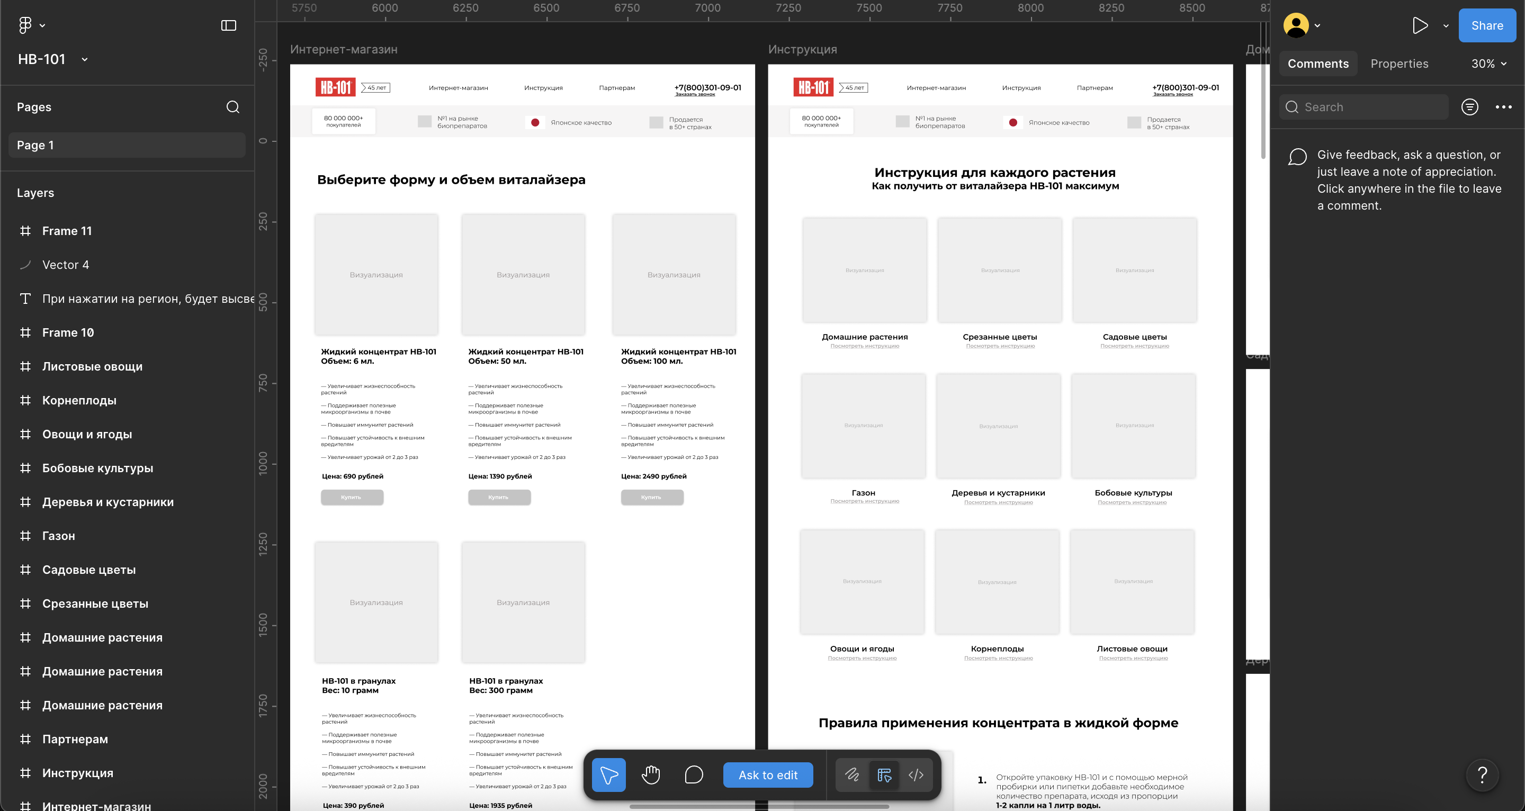The width and height of the screenshot is (1525, 811).
Task: Click Заказать звонок link in Интернет-магазин header
Action: (695, 95)
